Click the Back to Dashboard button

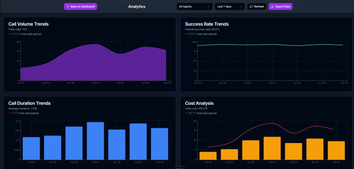click(x=81, y=7)
